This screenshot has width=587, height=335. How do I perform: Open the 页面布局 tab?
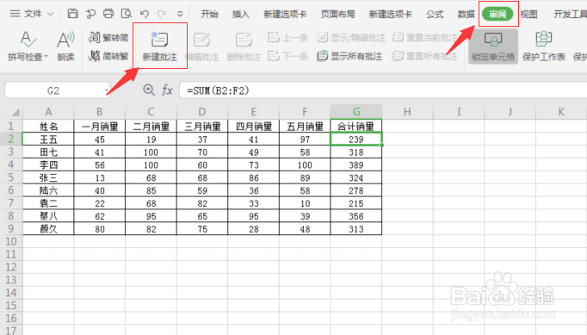(337, 15)
